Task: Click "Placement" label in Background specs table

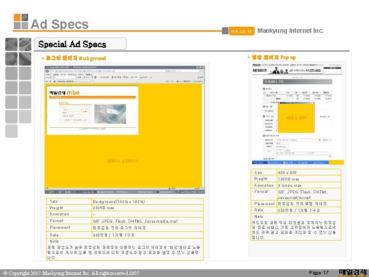Action: point(60,228)
